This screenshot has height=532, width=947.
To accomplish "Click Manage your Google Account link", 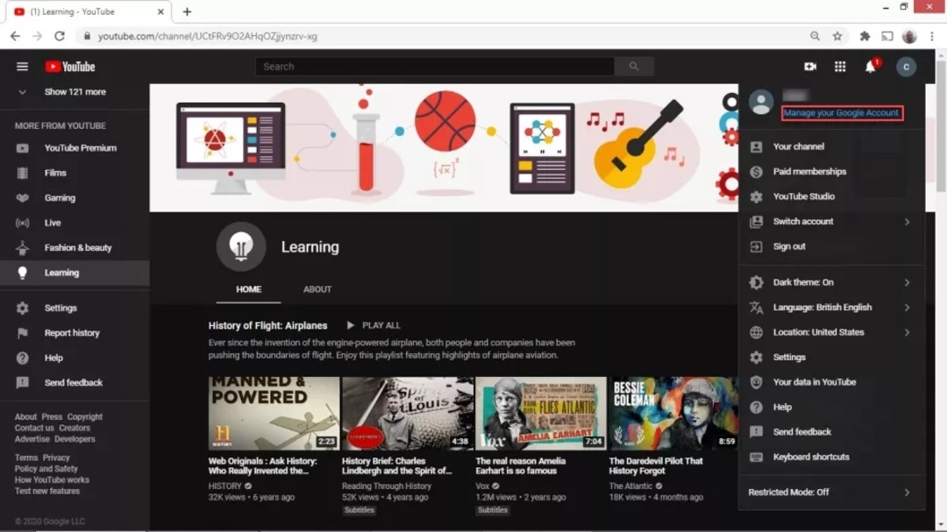I will [x=841, y=113].
